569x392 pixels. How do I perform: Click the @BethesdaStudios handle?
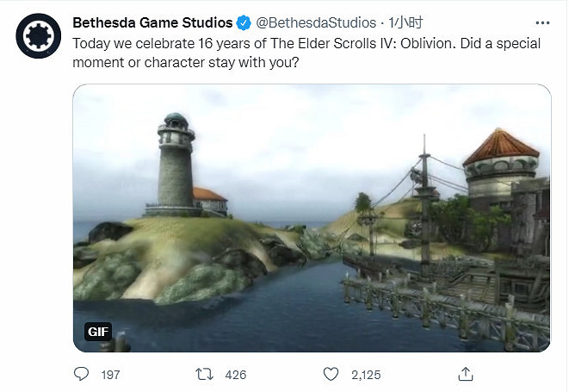[x=317, y=23]
